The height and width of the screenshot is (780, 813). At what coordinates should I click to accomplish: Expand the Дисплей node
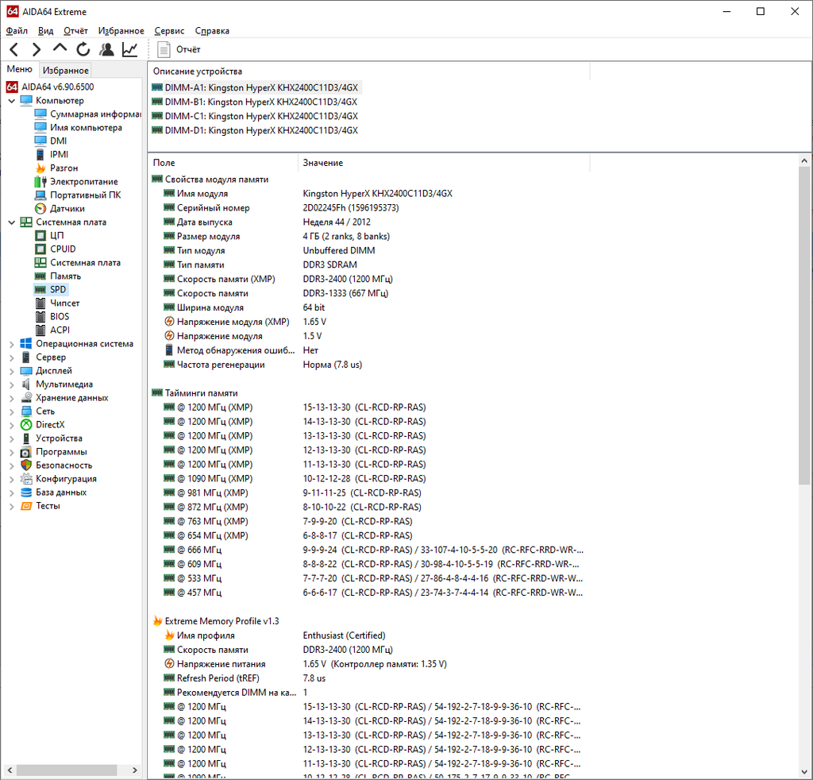click(12, 371)
